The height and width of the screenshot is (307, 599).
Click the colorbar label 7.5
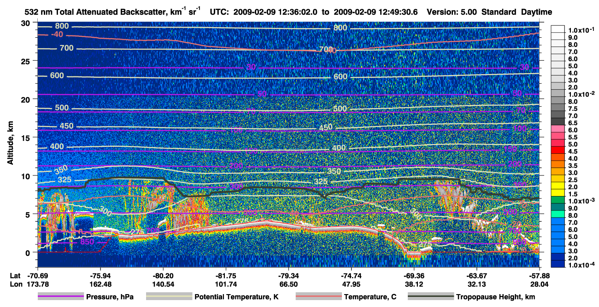573,109
